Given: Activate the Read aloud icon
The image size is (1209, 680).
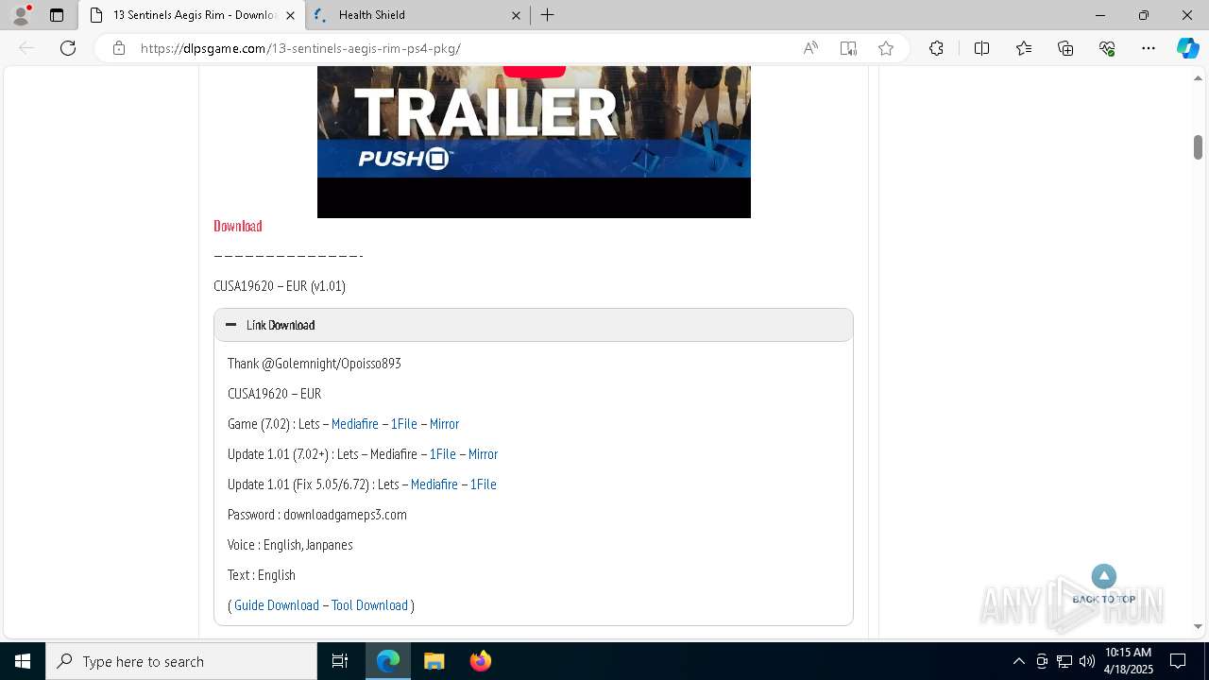Looking at the screenshot, I should coord(810,48).
